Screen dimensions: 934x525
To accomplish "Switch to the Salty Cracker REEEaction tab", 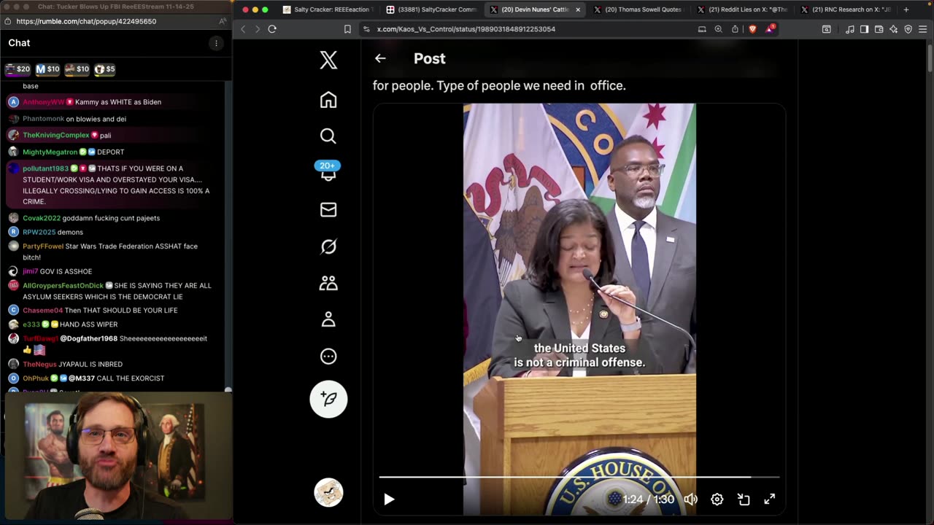I will pyautogui.click(x=327, y=9).
